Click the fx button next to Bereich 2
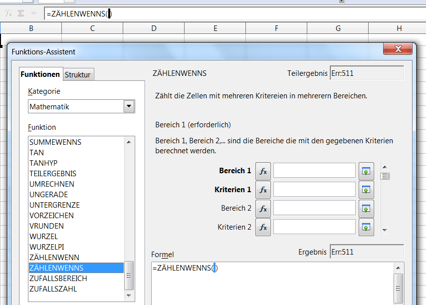The height and width of the screenshot is (305, 426). (263, 208)
